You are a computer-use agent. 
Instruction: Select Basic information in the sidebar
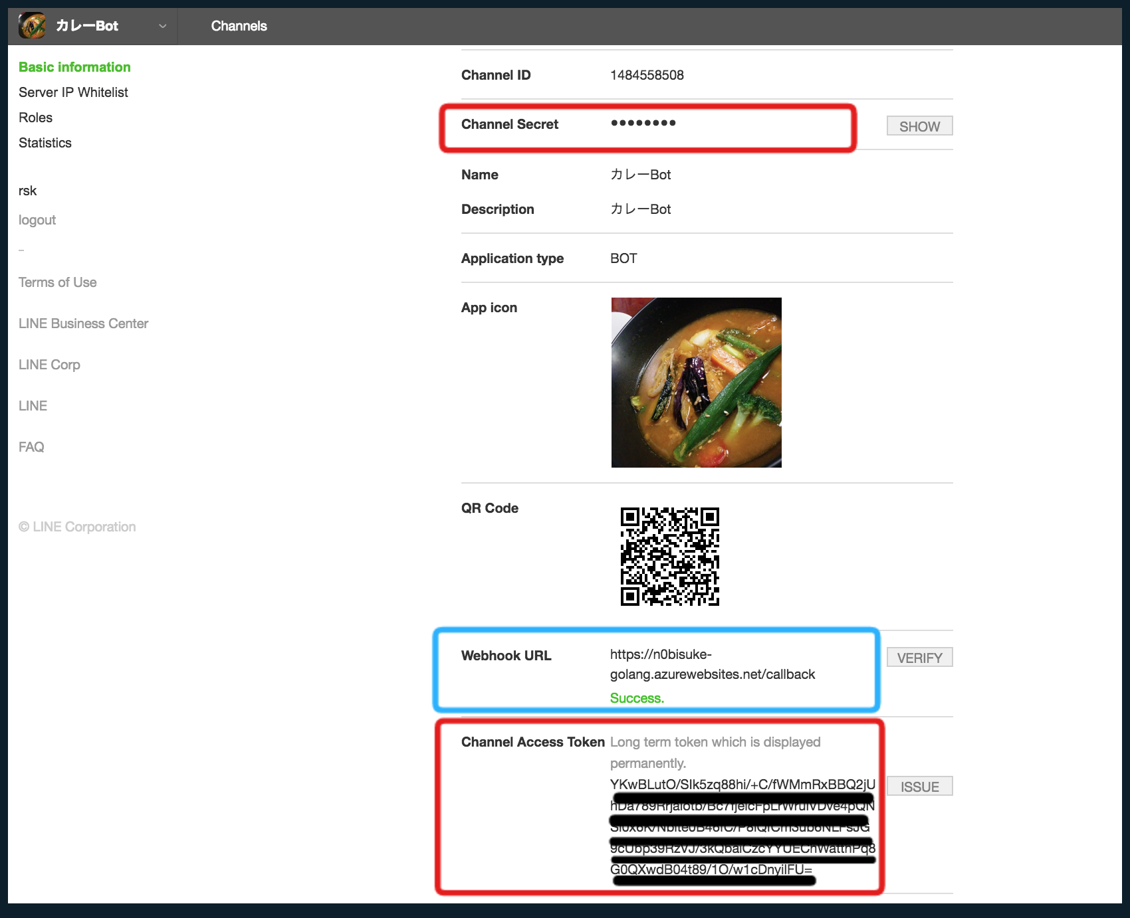(74, 66)
